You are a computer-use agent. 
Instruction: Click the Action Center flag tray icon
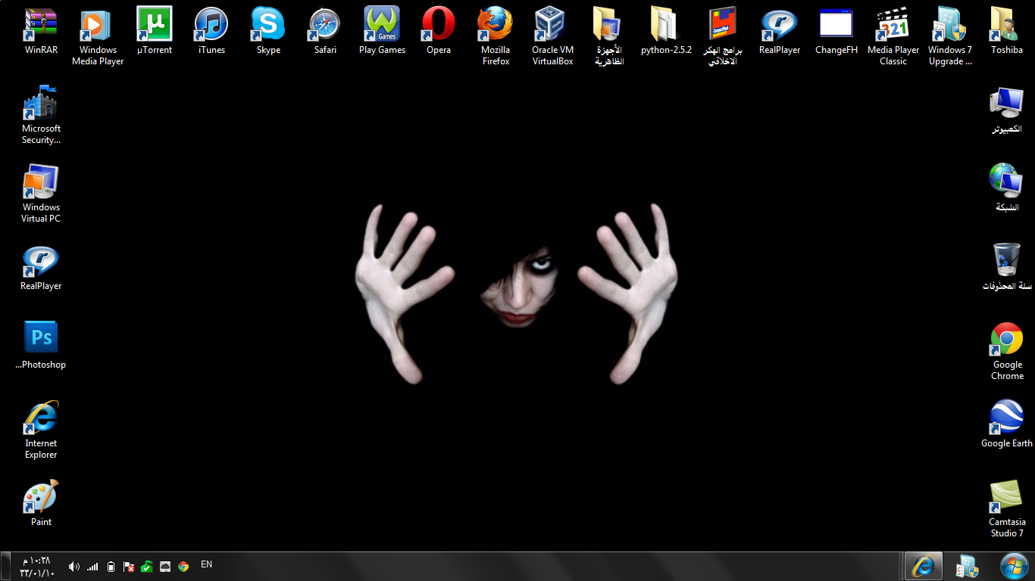129,566
